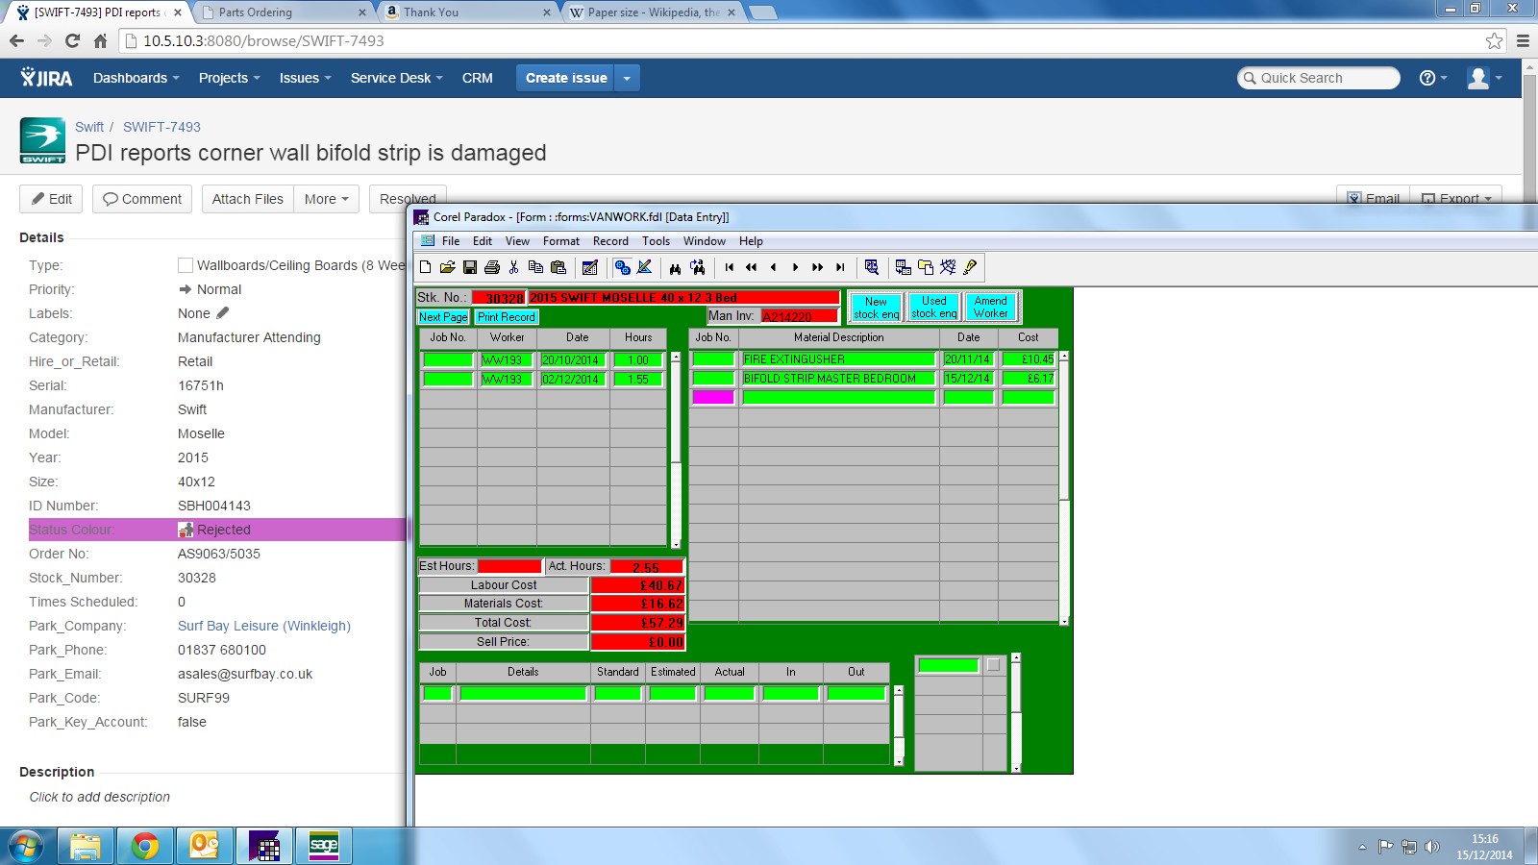Click the Next Page button on the form
The height and width of the screenshot is (865, 1538).
(x=443, y=317)
